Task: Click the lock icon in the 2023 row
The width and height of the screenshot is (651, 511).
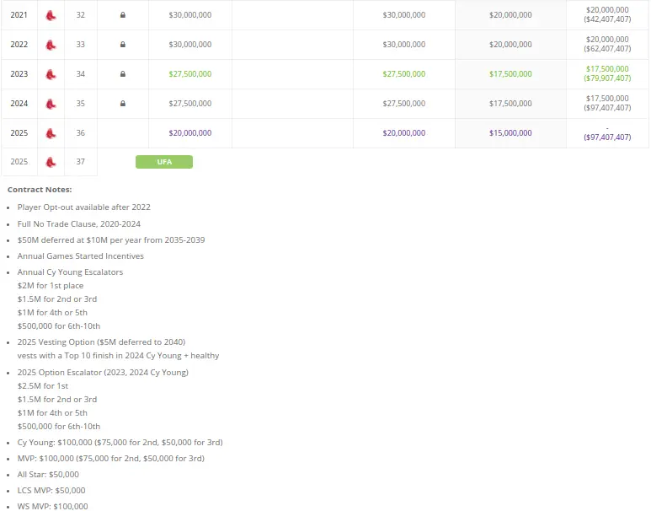Action: point(123,74)
